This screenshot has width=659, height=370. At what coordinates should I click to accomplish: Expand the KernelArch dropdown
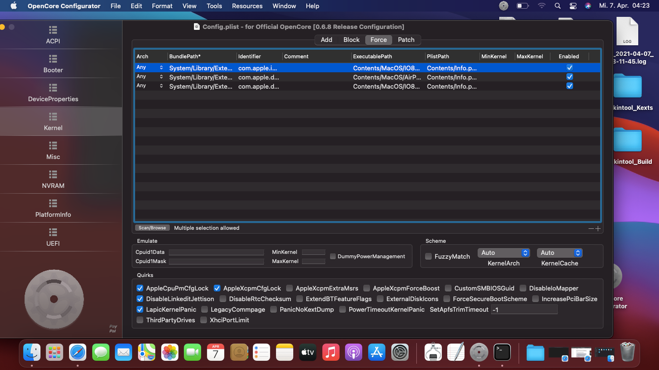coord(504,253)
